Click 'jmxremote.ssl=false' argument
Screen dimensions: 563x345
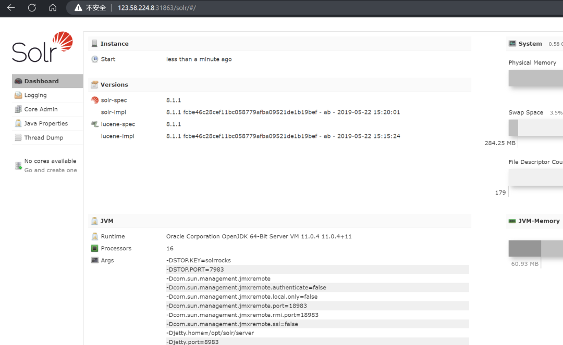click(232, 324)
